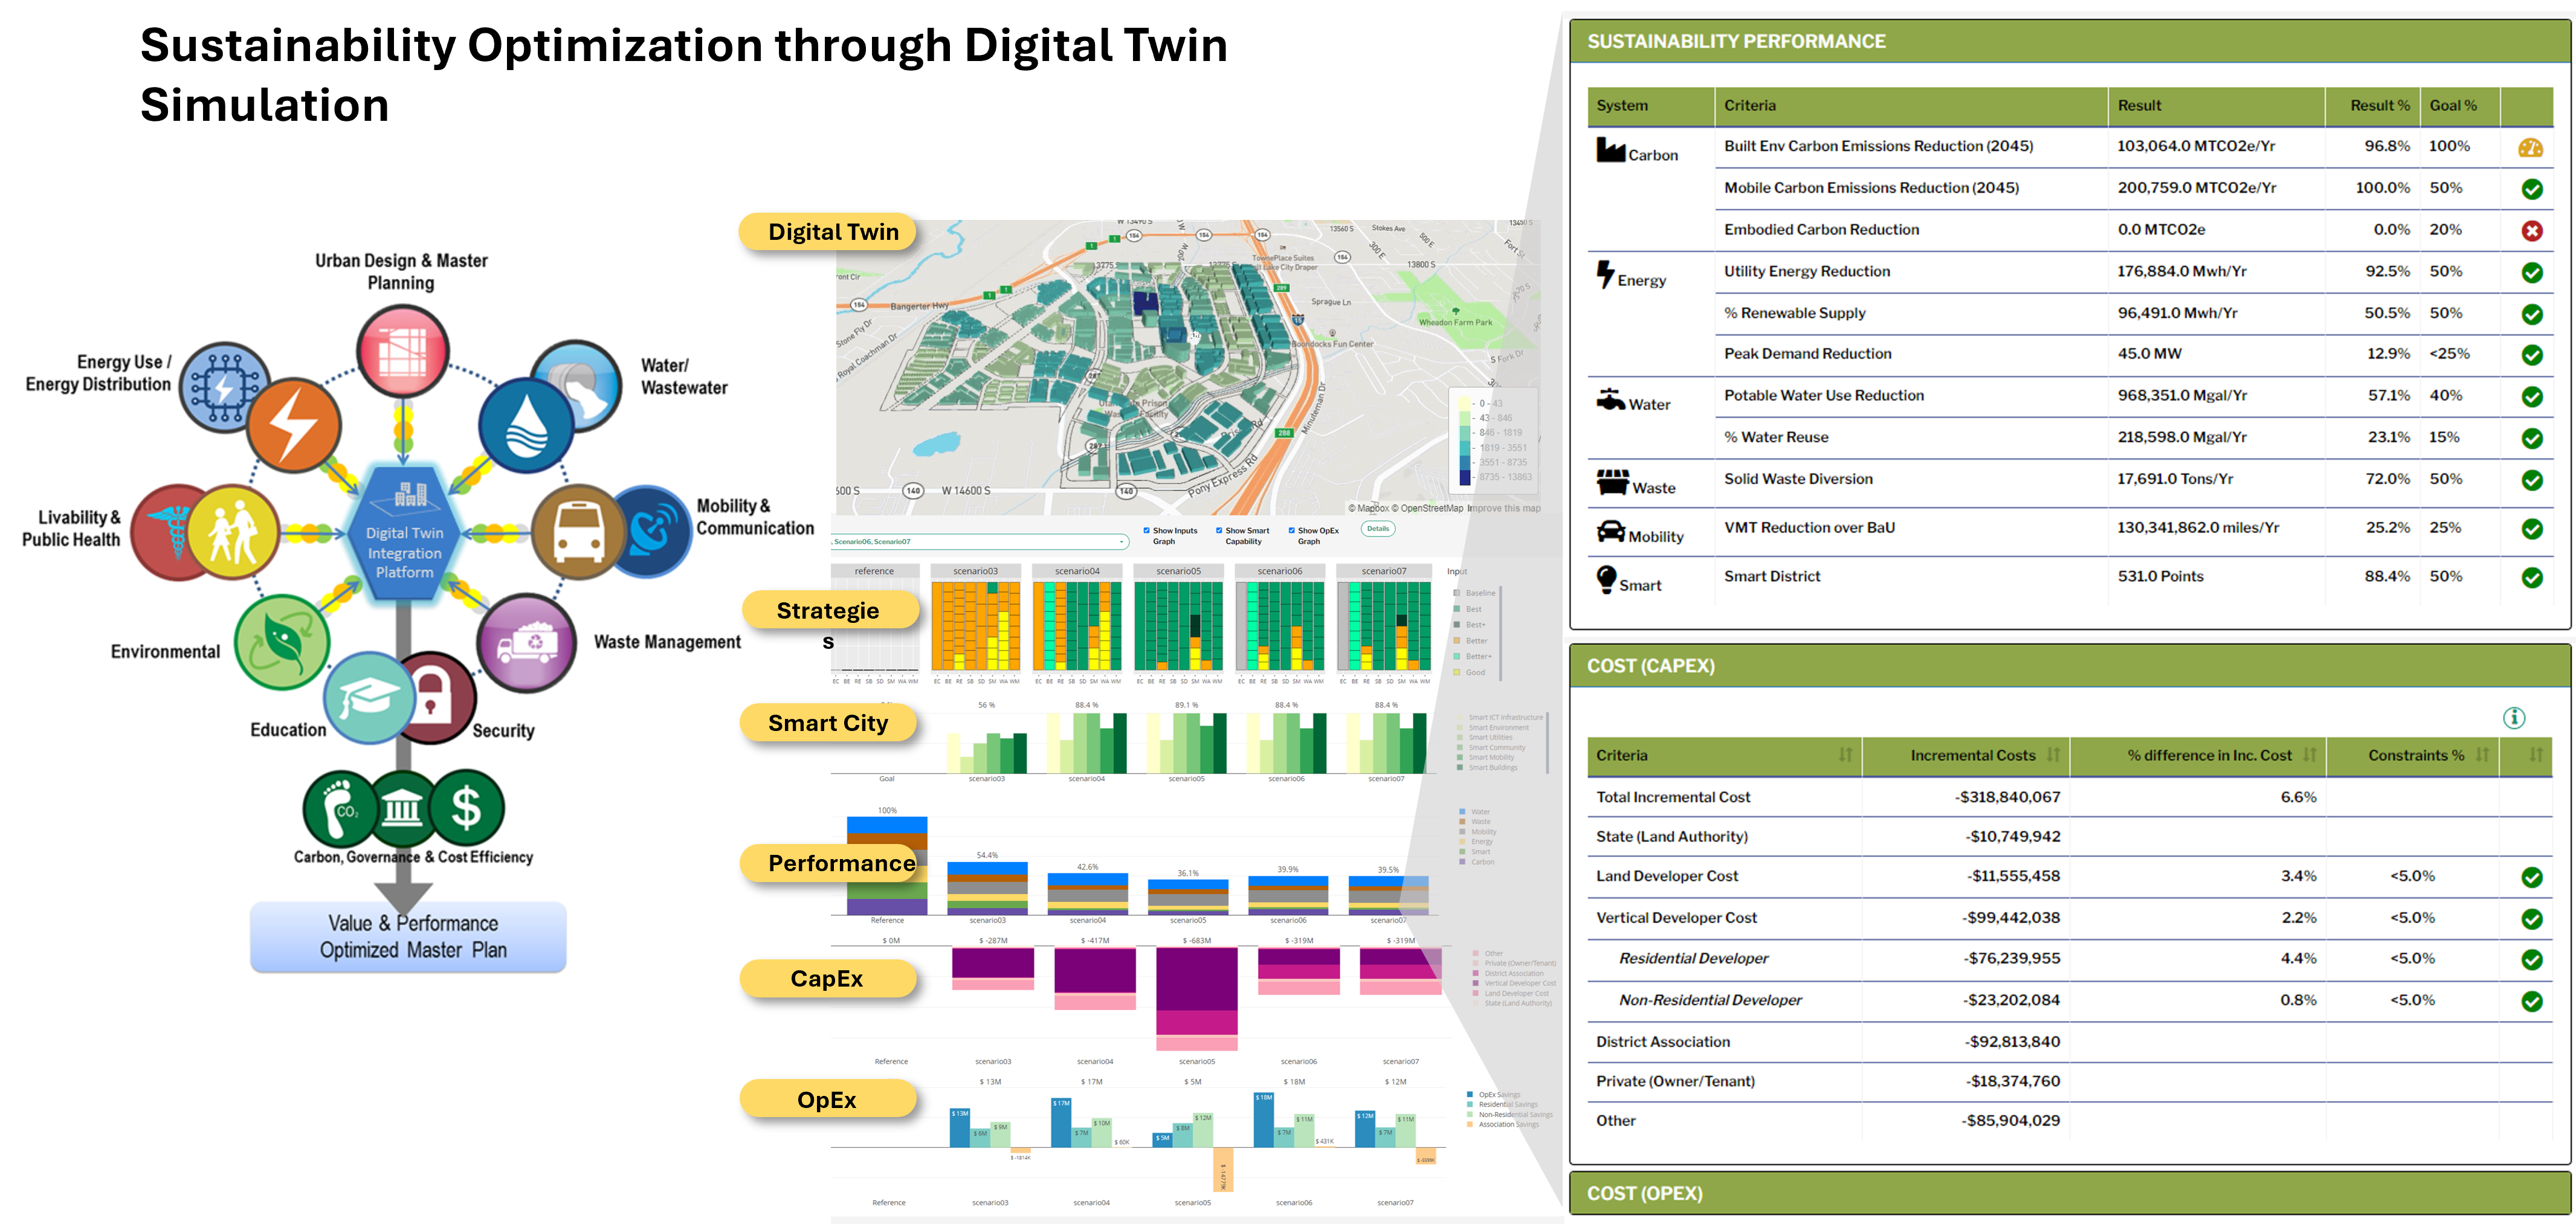Click the Better+ swatch in Input legend

click(x=1457, y=657)
